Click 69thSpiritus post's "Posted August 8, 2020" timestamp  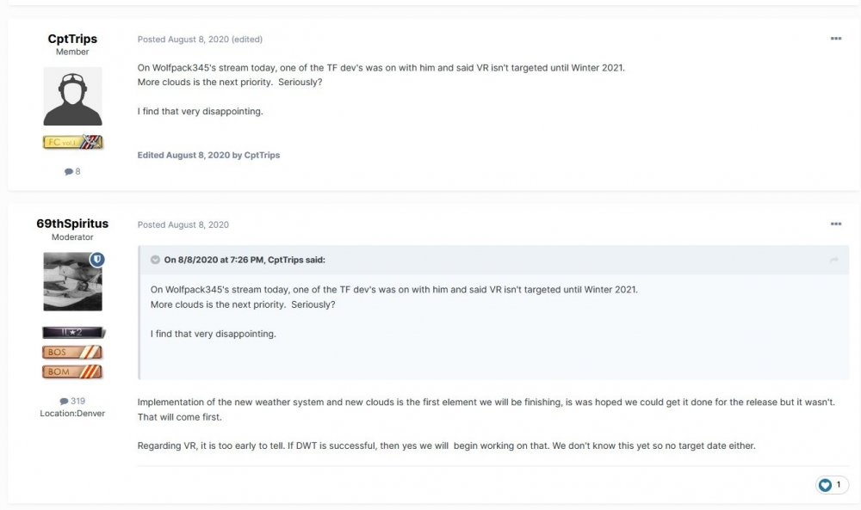tap(183, 224)
